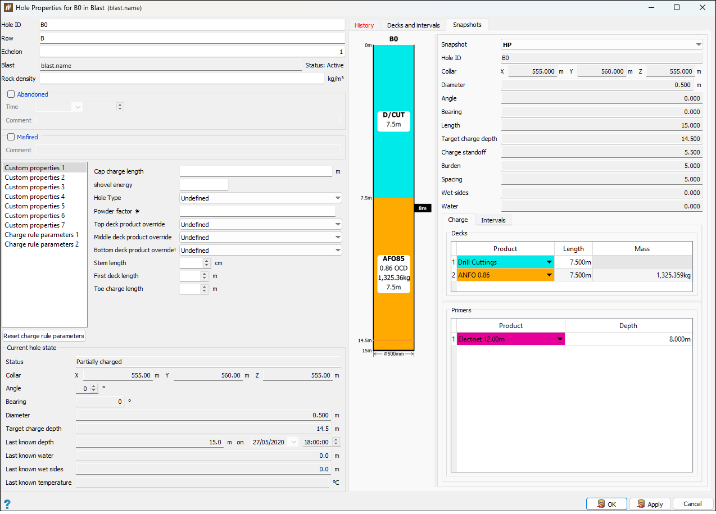This screenshot has width=716, height=514.
Task: Click the Apply button
Action: coord(650,504)
